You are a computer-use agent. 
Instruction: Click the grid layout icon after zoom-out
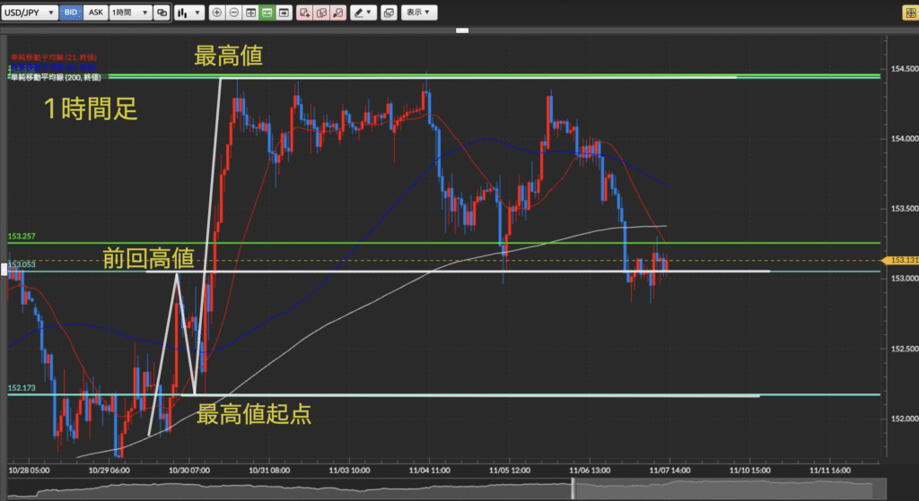pos(250,13)
